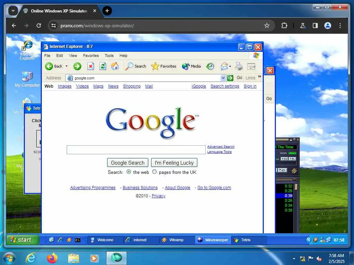Click the Google Search button
Image resolution: width=354 pixels, height=265 pixels.
(x=128, y=163)
